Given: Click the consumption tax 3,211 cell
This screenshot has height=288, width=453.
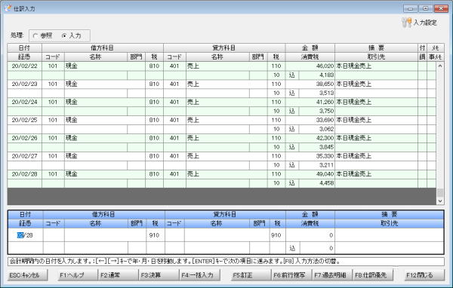Looking at the screenshot, I should (x=317, y=165).
